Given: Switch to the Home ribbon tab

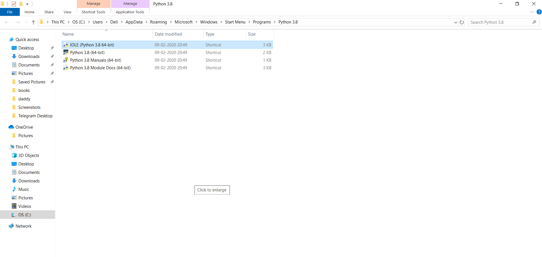Looking at the screenshot, I should pyautogui.click(x=29, y=12).
